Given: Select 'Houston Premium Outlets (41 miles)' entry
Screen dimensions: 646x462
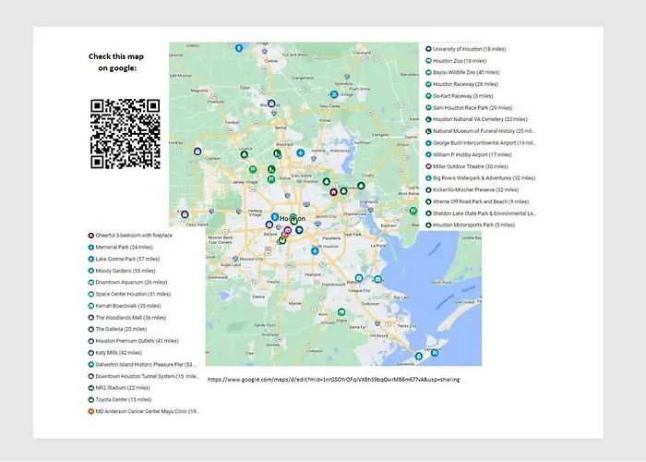Looking at the screenshot, I should [x=138, y=341].
